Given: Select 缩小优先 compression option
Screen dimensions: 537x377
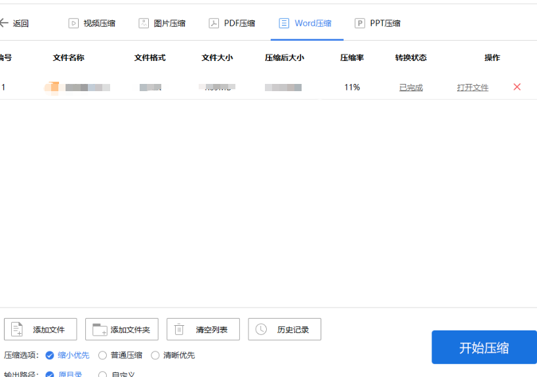Looking at the screenshot, I should (68, 355).
